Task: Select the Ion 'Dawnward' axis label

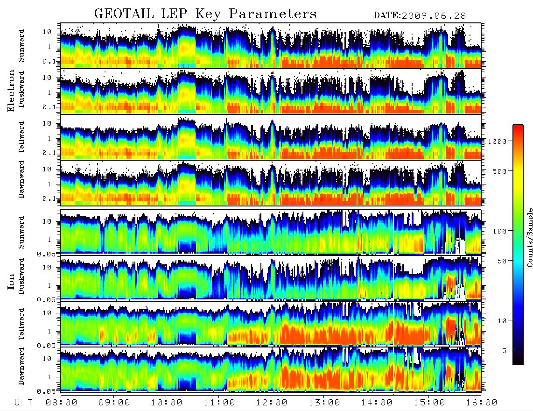Action: [21, 366]
